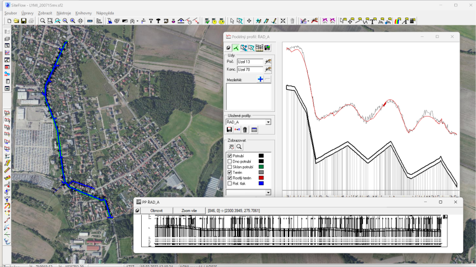This screenshot has height=267, width=476.
Task: Open the ŘAD_A saved profiles dropdown
Action: pyautogui.click(x=268, y=122)
